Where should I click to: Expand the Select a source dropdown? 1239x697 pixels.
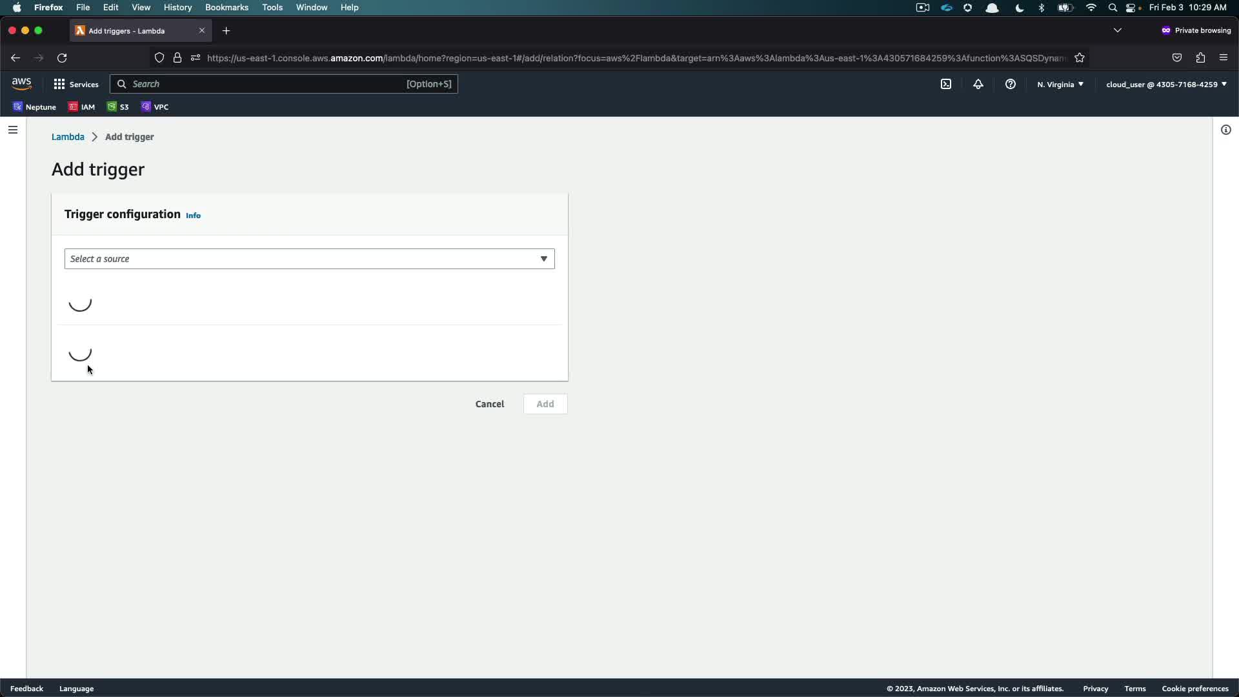309,259
